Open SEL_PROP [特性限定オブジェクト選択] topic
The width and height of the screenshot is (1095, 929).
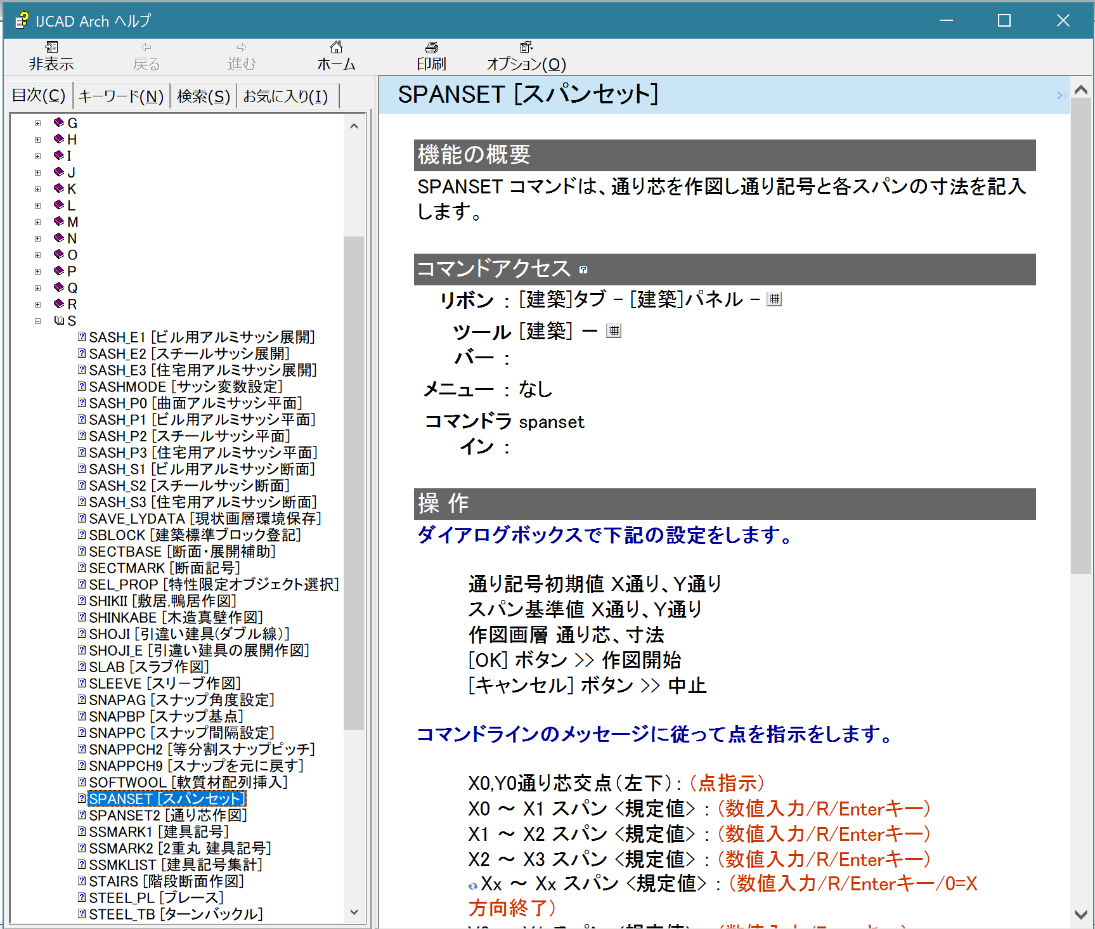pos(214,584)
